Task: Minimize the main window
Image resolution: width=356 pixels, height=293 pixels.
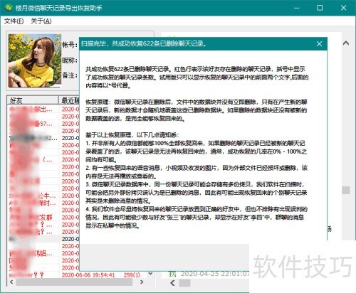Action: pyautogui.click(x=296, y=8)
